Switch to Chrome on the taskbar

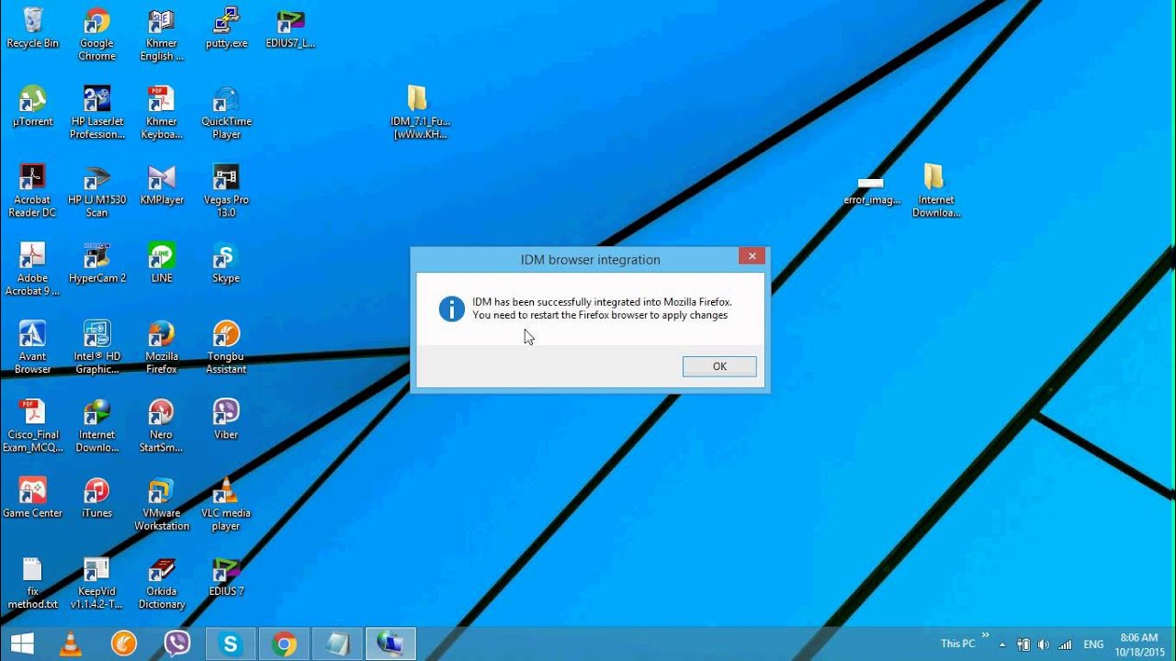click(284, 644)
